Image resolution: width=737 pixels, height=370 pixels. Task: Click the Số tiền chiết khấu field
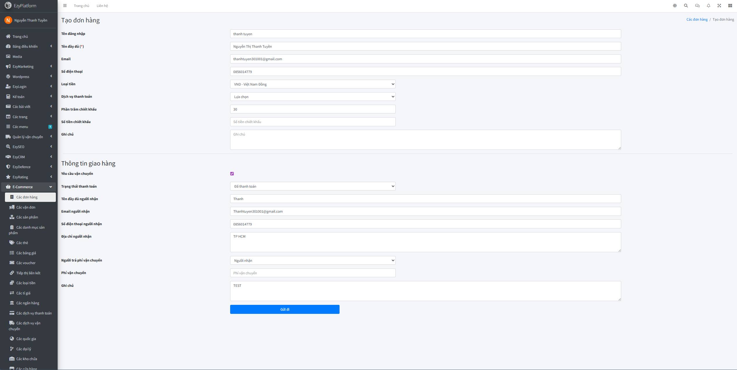point(312,122)
